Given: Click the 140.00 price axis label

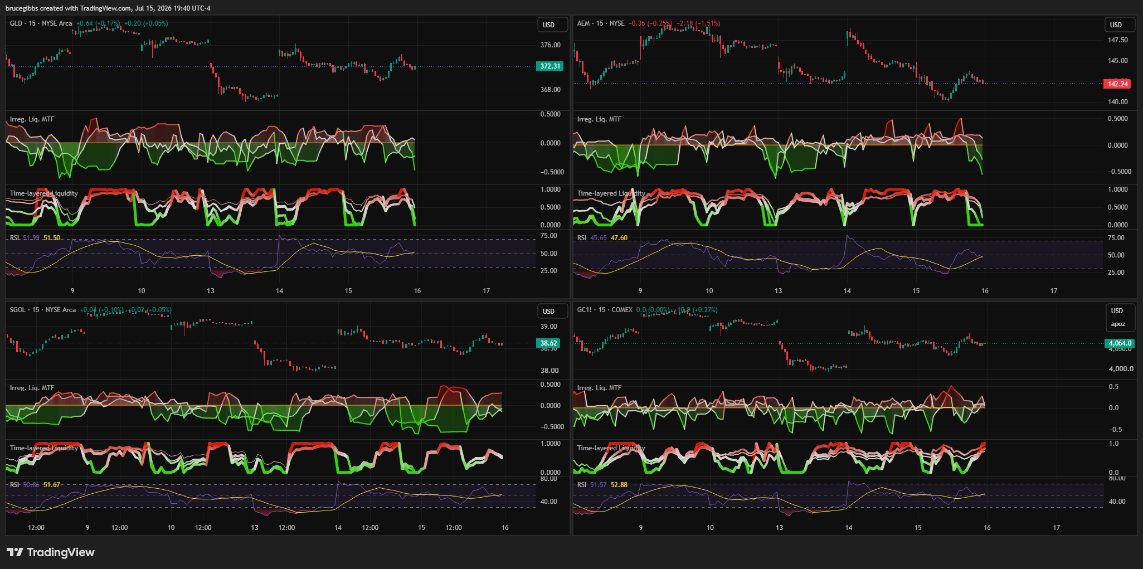Looking at the screenshot, I should click(1118, 102).
